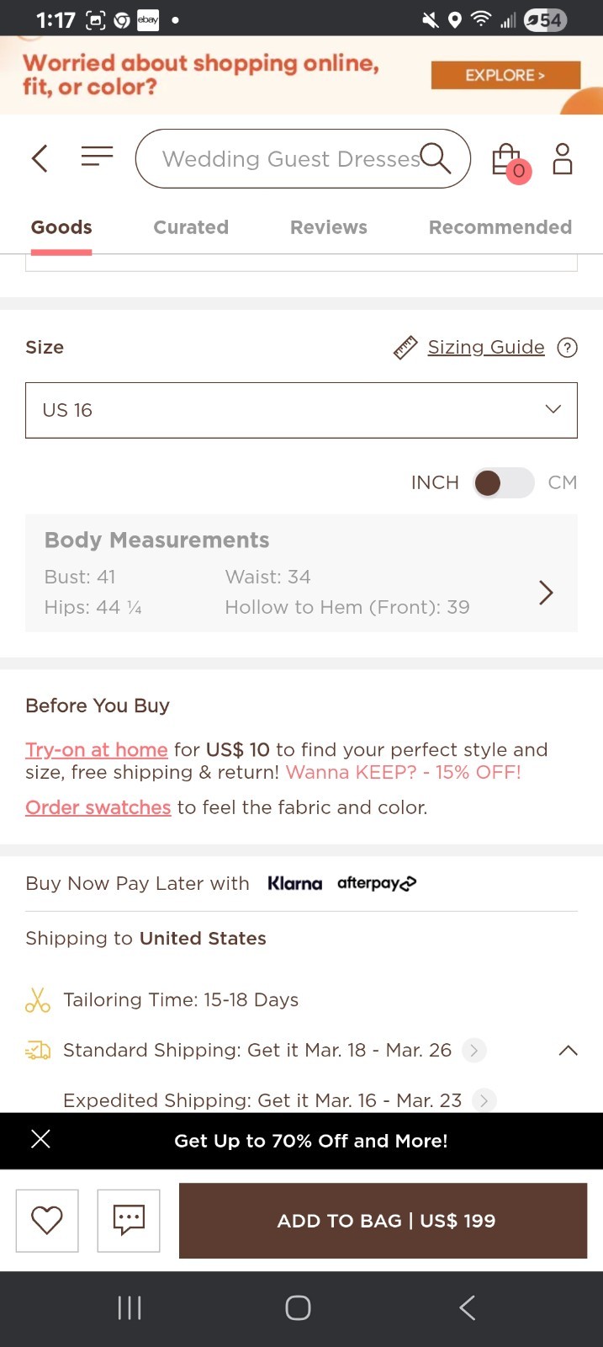Viewport: 603px width, 1347px height.
Task: Open the shopping bag icon
Action: coord(507,159)
